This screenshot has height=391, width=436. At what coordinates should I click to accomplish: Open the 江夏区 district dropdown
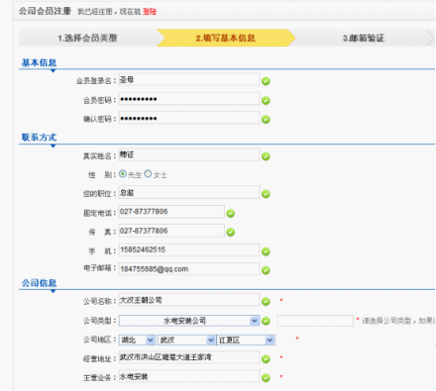coord(246,340)
